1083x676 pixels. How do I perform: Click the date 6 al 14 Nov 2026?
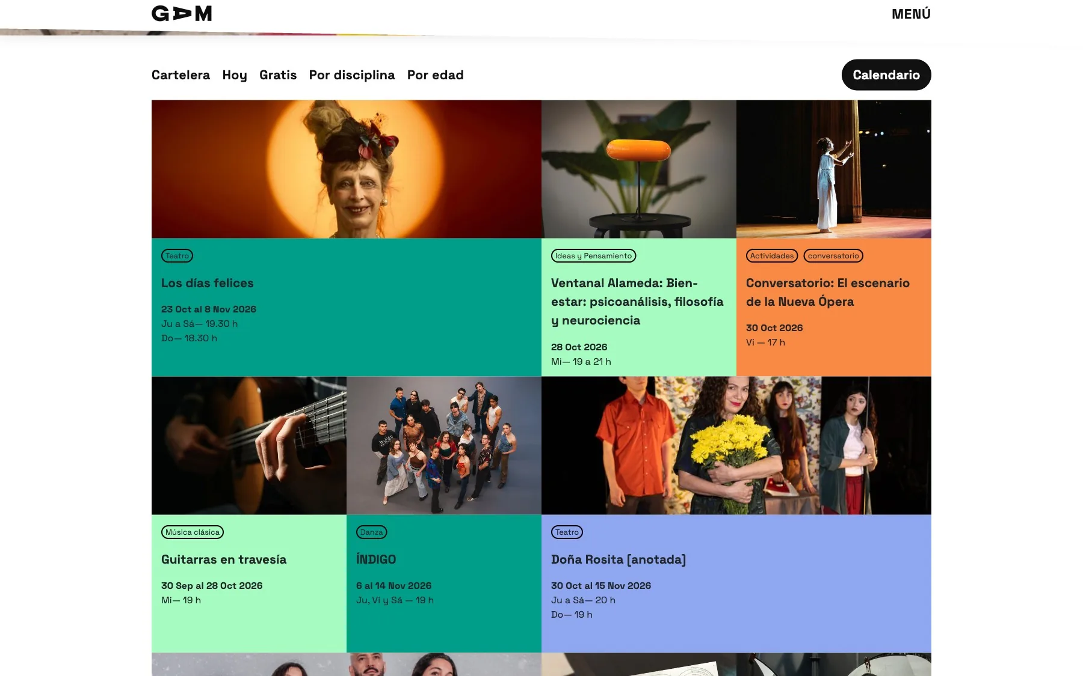pos(393,586)
